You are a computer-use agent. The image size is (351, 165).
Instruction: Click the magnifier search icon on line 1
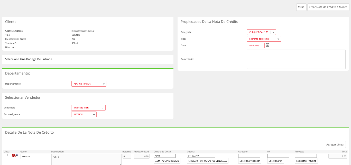coord(17,155)
